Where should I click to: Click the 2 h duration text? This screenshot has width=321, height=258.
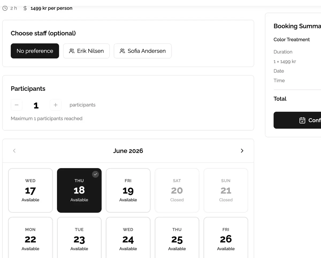14,8
